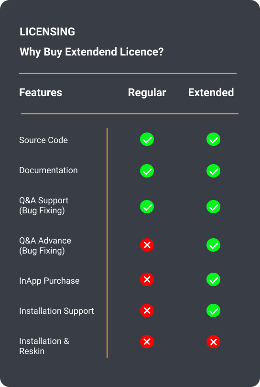
Task: Click Q&A Support Regular green check icon
Action: [x=147, y=207]
